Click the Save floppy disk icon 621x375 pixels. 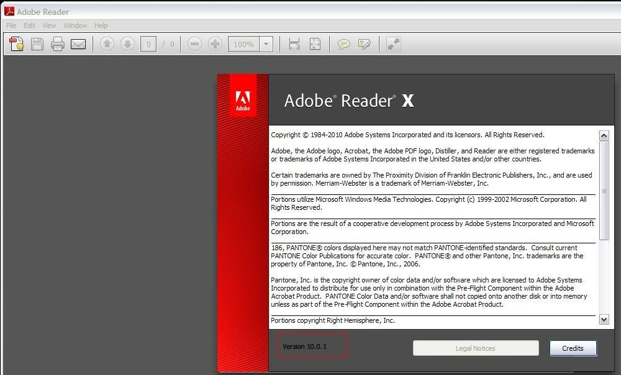click(x=37, y=44)
